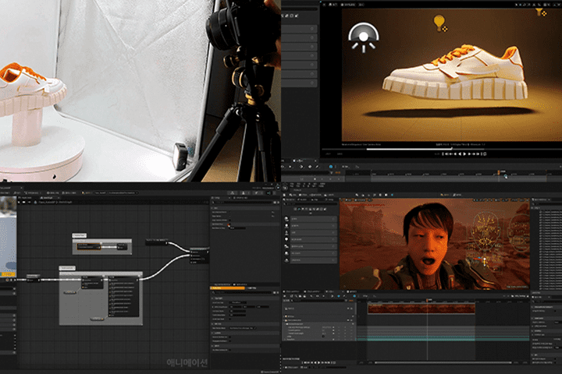
Task: Click the orange red video clip in sequencer track
Action: (x=421, y=309)
